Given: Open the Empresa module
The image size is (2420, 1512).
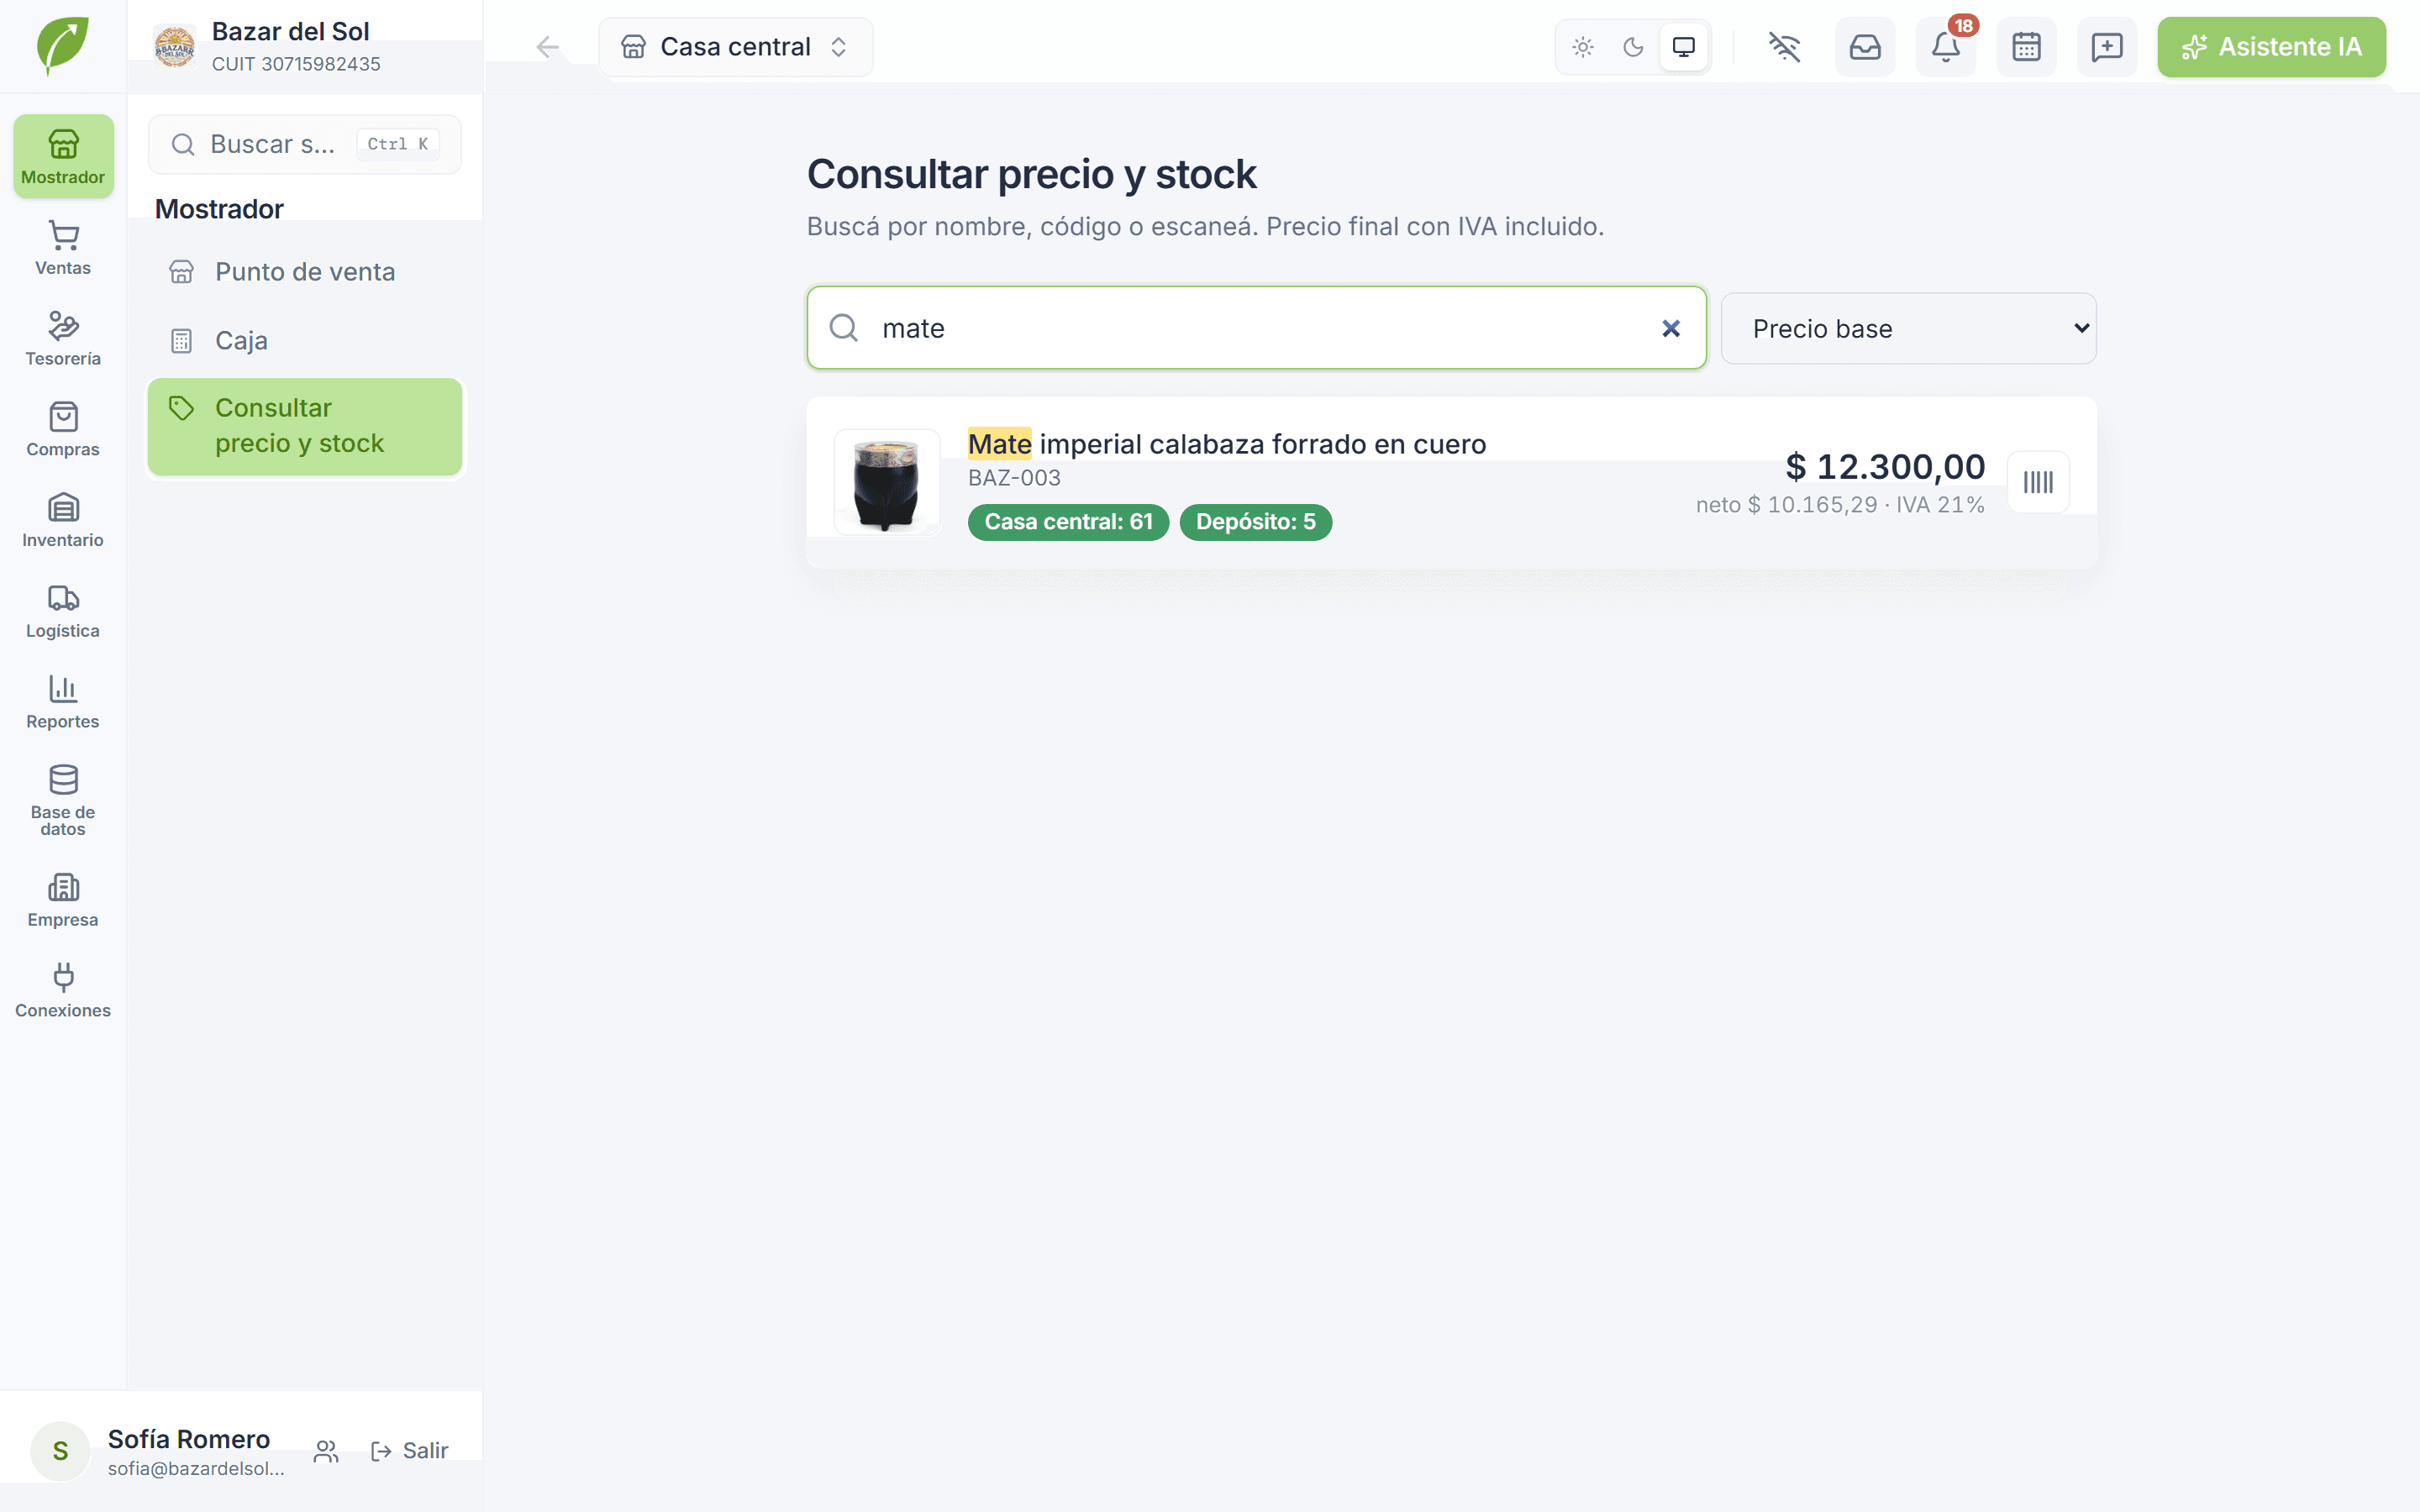Looking at the screenshot, I should tap(63, 900).
